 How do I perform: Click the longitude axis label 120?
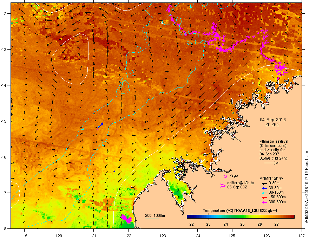[59, 236]
